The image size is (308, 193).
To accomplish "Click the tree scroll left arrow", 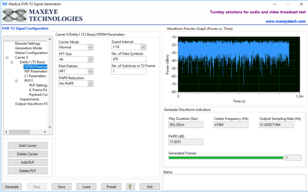I will pyautogui.click(x=6, y=132).
